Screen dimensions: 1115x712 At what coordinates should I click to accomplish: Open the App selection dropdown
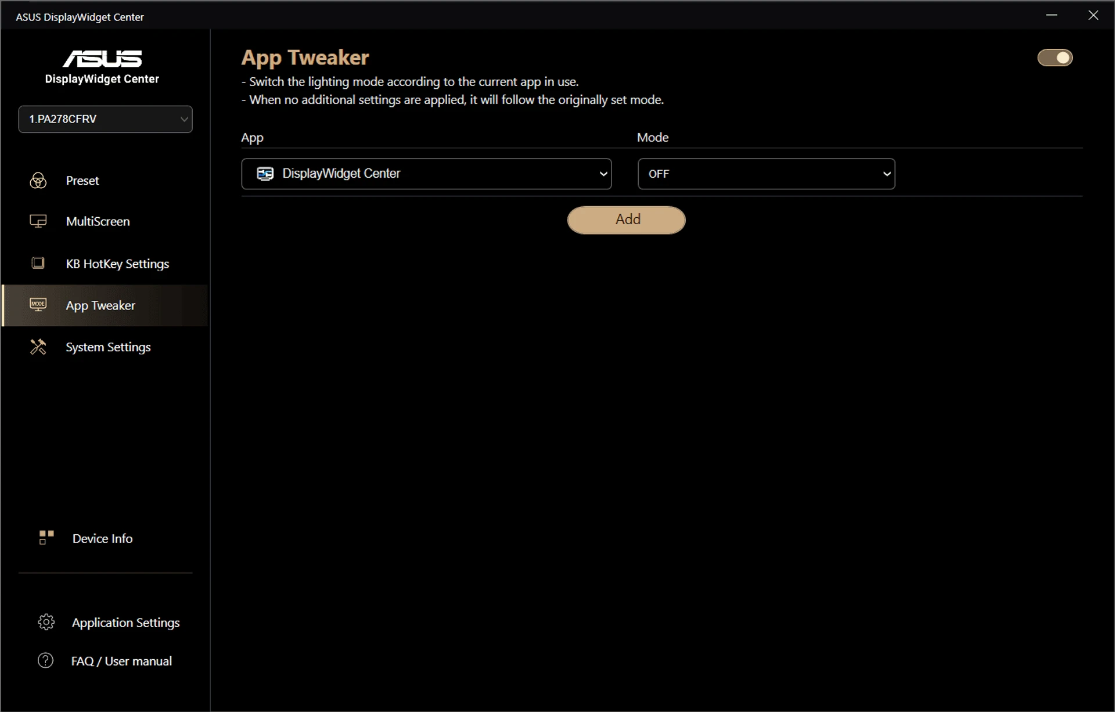coord(426,174)
